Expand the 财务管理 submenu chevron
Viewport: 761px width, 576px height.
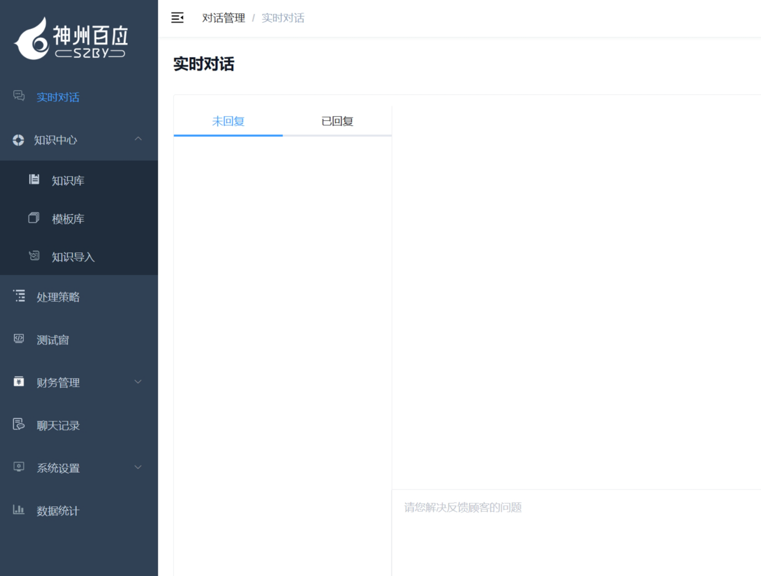pos(138,382)
